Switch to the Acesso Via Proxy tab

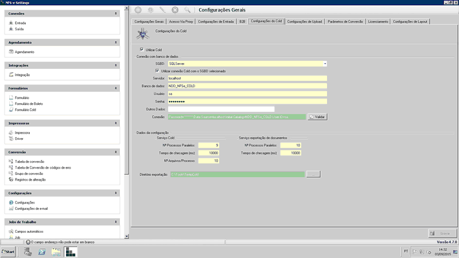180,21
